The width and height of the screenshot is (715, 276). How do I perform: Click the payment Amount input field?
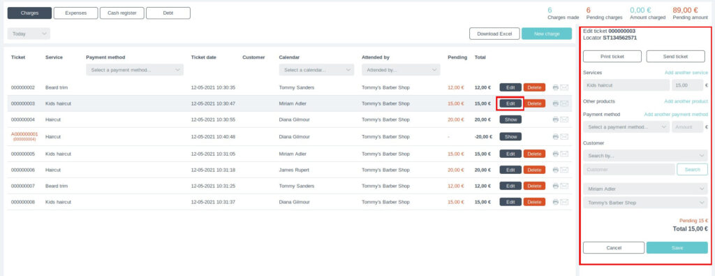[x=687, y=127]
